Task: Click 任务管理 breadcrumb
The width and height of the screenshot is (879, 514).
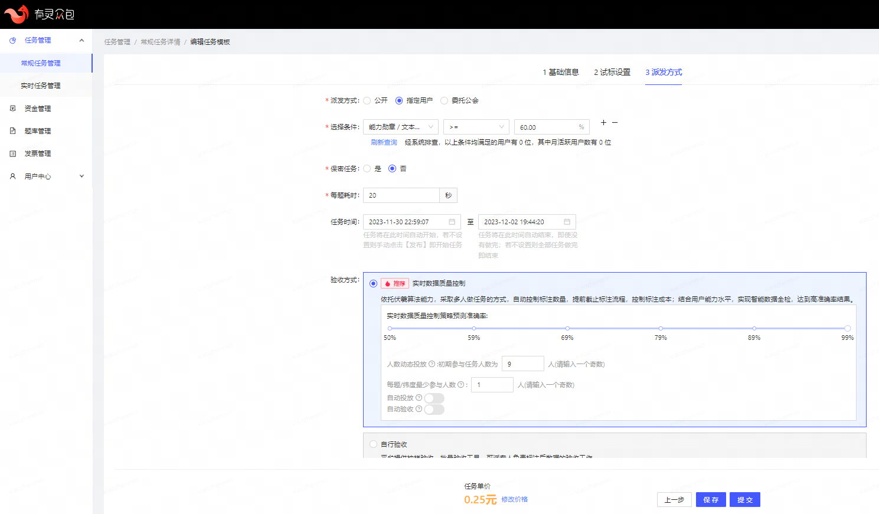Action: (117, 42)
